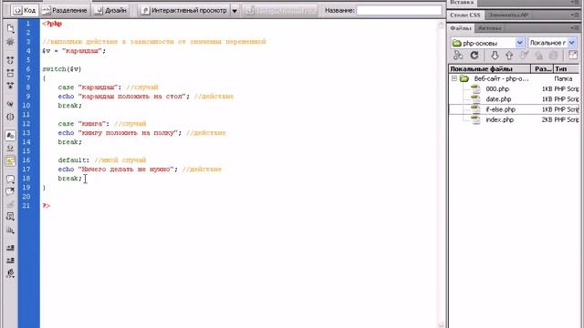Click Select Parent Tag icon

10,104
